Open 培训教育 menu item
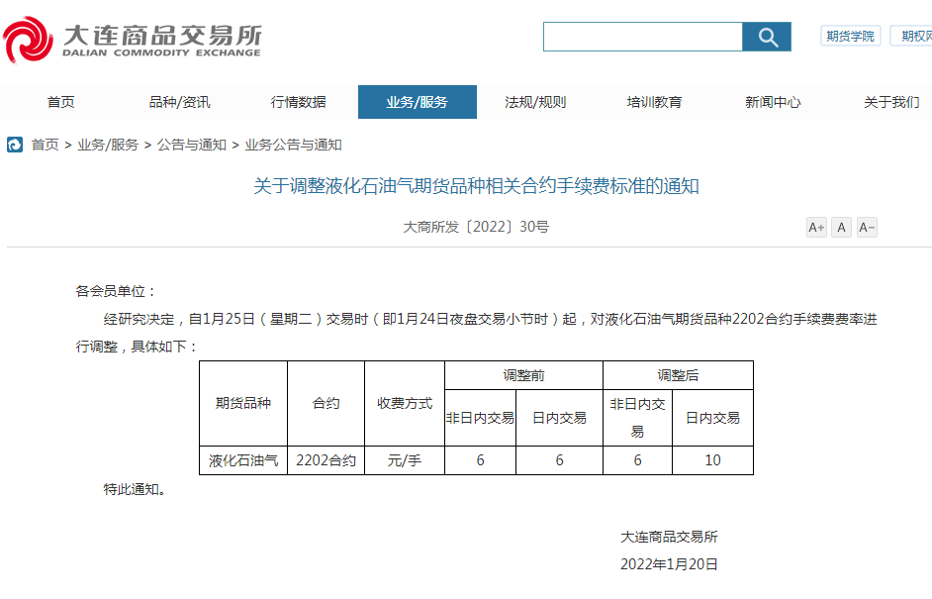 654,102
